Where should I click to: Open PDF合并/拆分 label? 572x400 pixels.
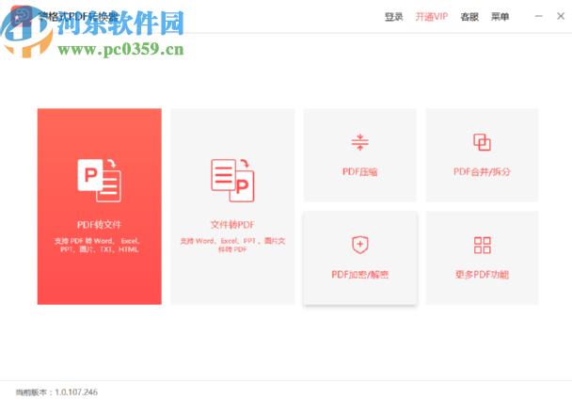(482, 172)
